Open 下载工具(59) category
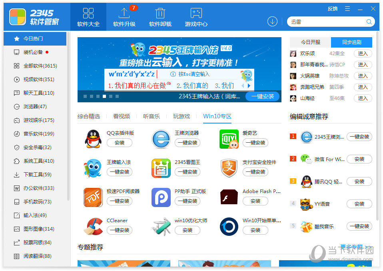Screen dimensions: 383x271 click(x=35, y=175)
